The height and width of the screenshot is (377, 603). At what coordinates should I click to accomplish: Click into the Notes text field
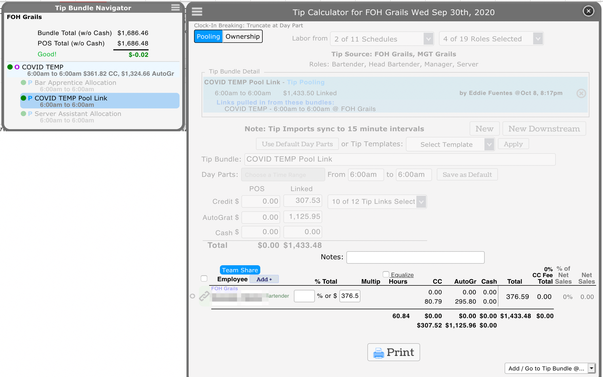click(x=415, y=257)
